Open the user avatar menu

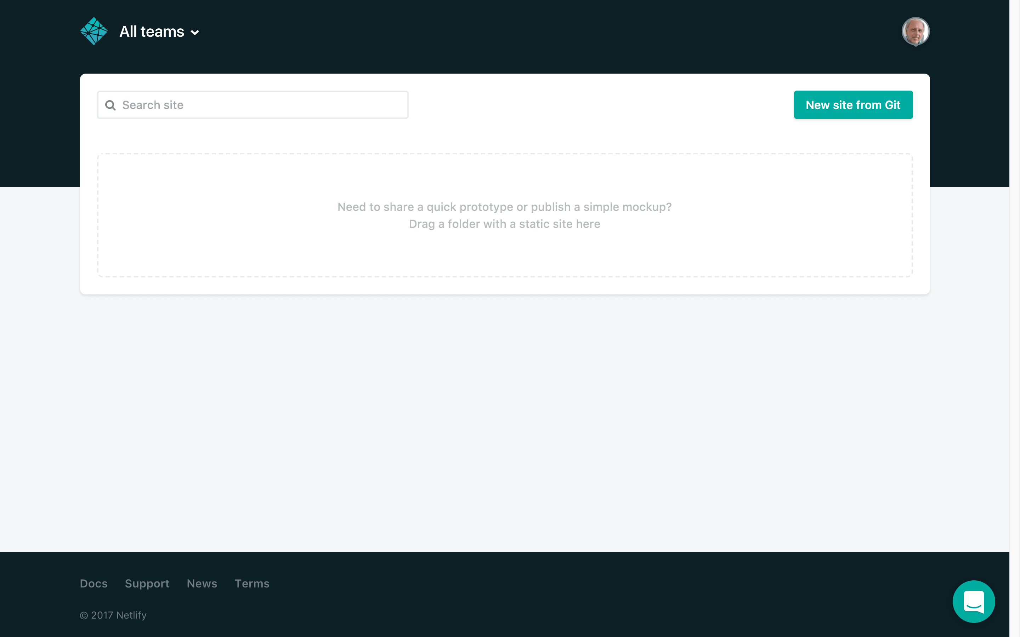[x=915, y=31]
